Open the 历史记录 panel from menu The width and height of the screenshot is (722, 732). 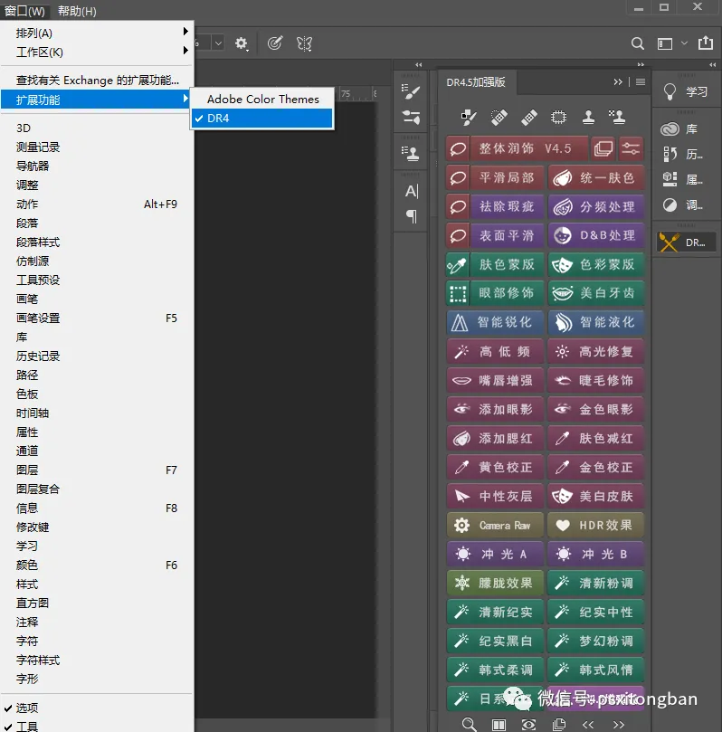(x=97, y=356)
